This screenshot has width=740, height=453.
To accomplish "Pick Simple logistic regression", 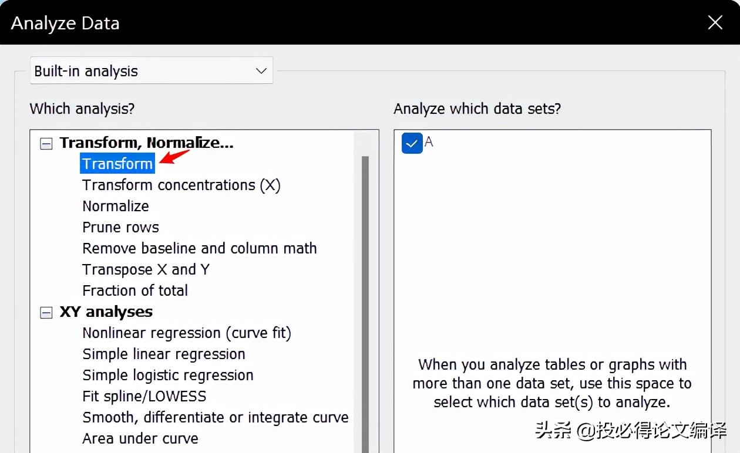I will (168, 375).
